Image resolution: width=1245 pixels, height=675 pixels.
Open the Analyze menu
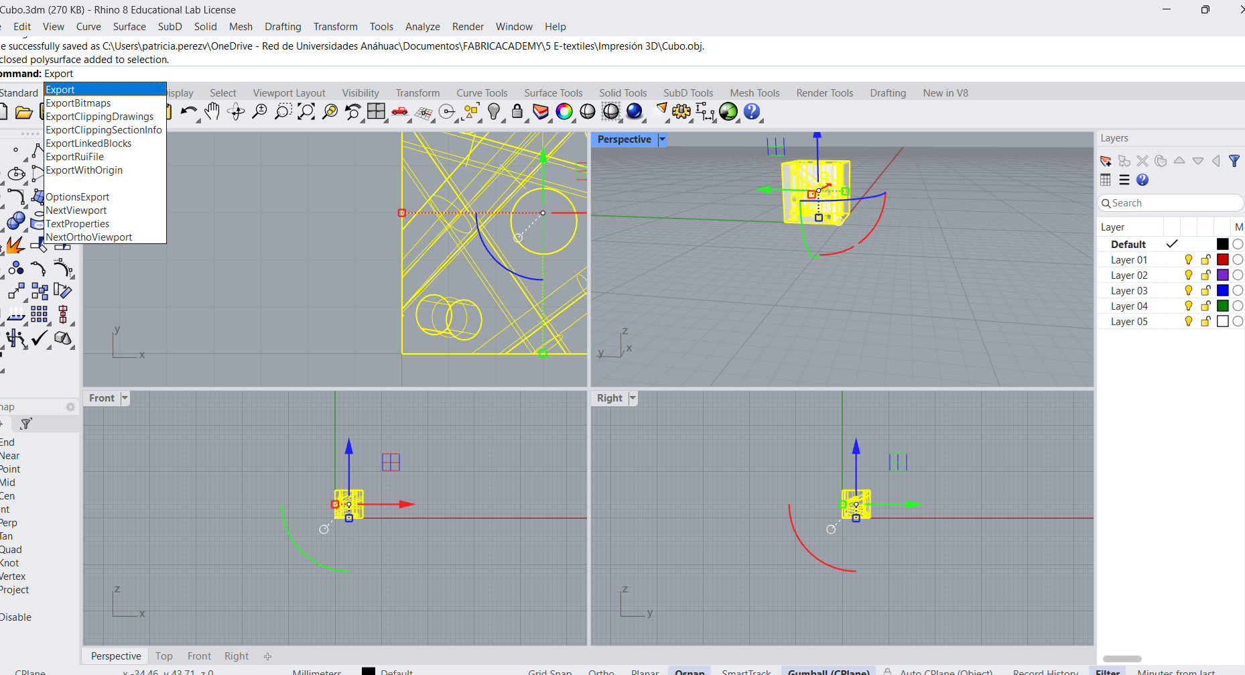[422, 27]
